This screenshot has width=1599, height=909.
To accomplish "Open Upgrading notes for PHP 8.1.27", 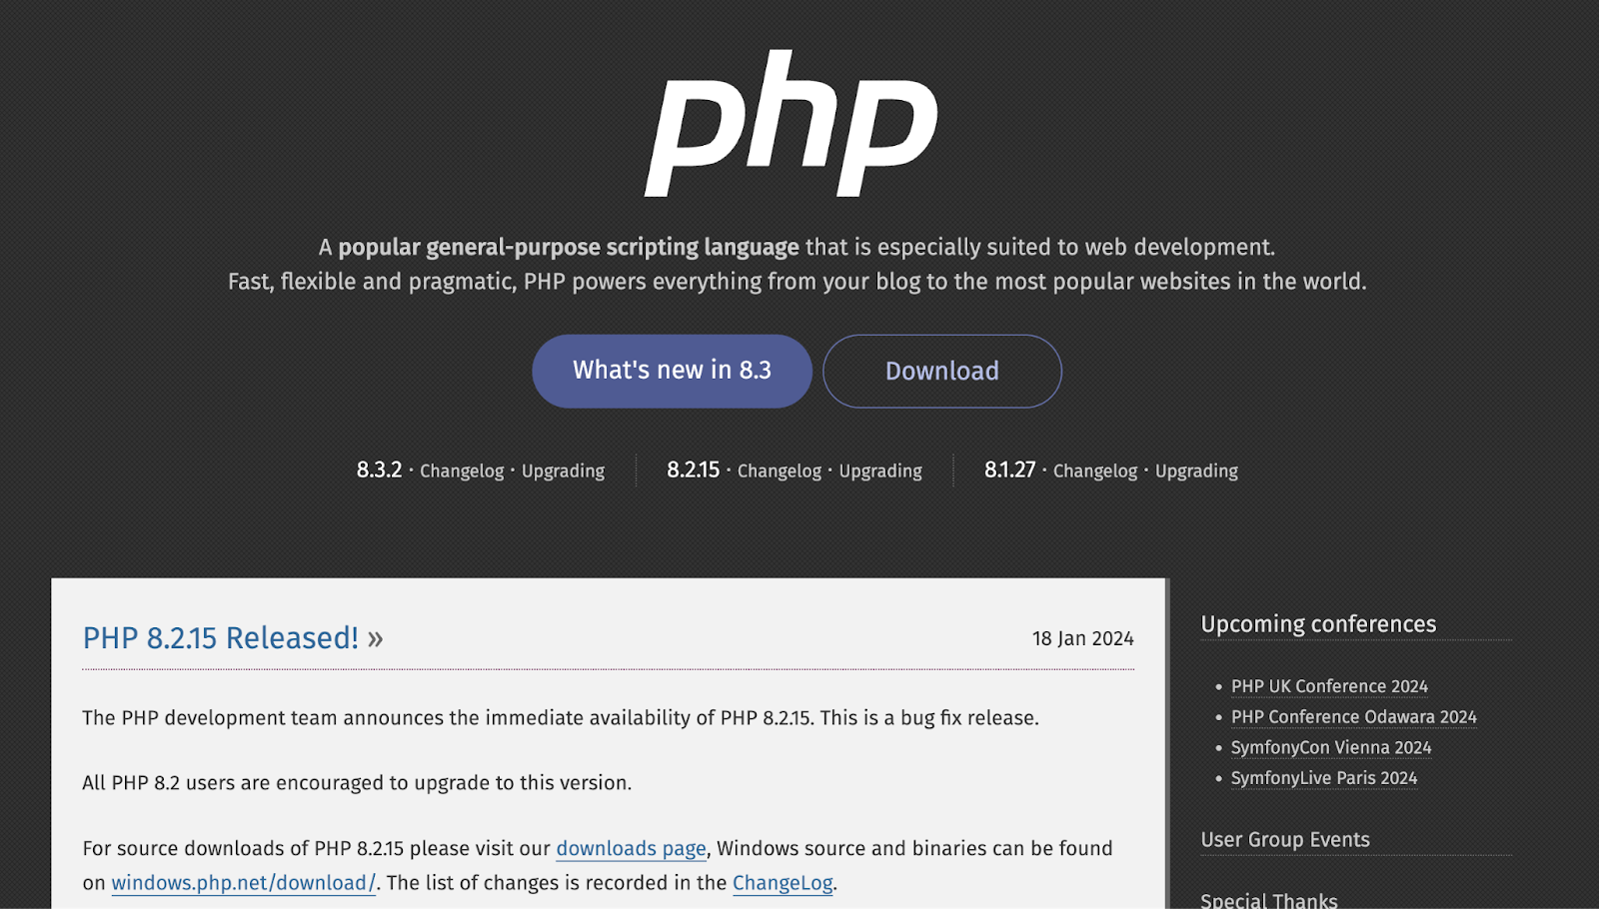I will tap(1195, 470).
